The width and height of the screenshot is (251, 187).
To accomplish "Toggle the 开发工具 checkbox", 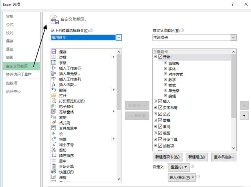I will click(160, 139).
